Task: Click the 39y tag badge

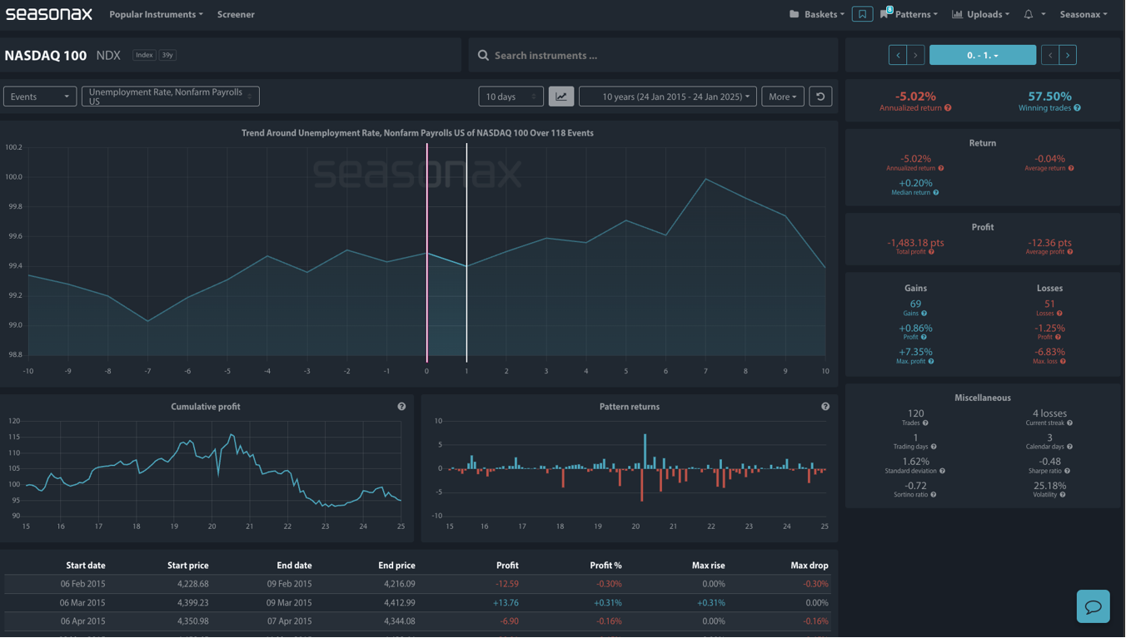Action: pos(167,55)
